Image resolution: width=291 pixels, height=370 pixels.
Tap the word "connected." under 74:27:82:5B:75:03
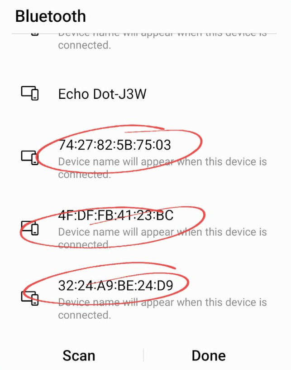click(x=84, y=175)
